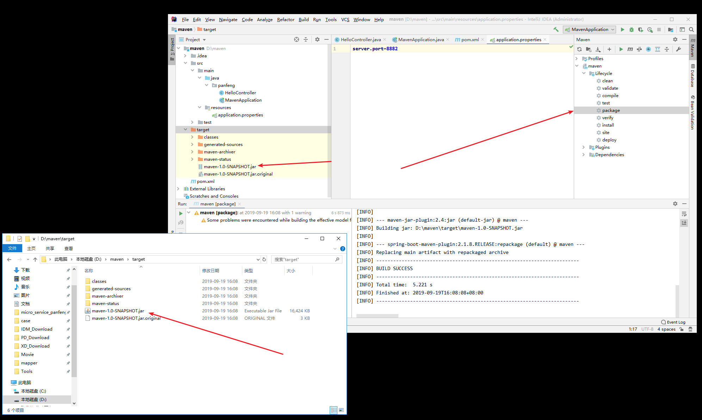Close the application.properties tab
The height and width of the screenshot is (420, 702).
[545, 39]
